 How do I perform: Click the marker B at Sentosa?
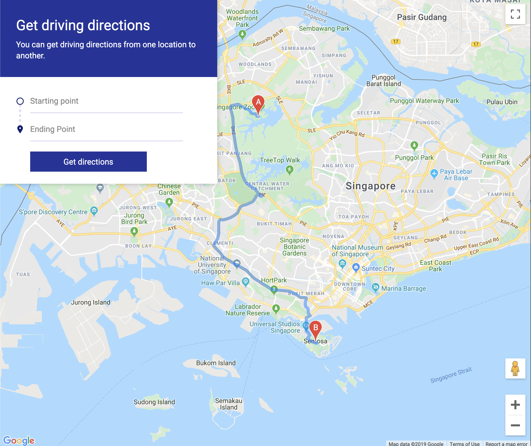coord(316,327)
